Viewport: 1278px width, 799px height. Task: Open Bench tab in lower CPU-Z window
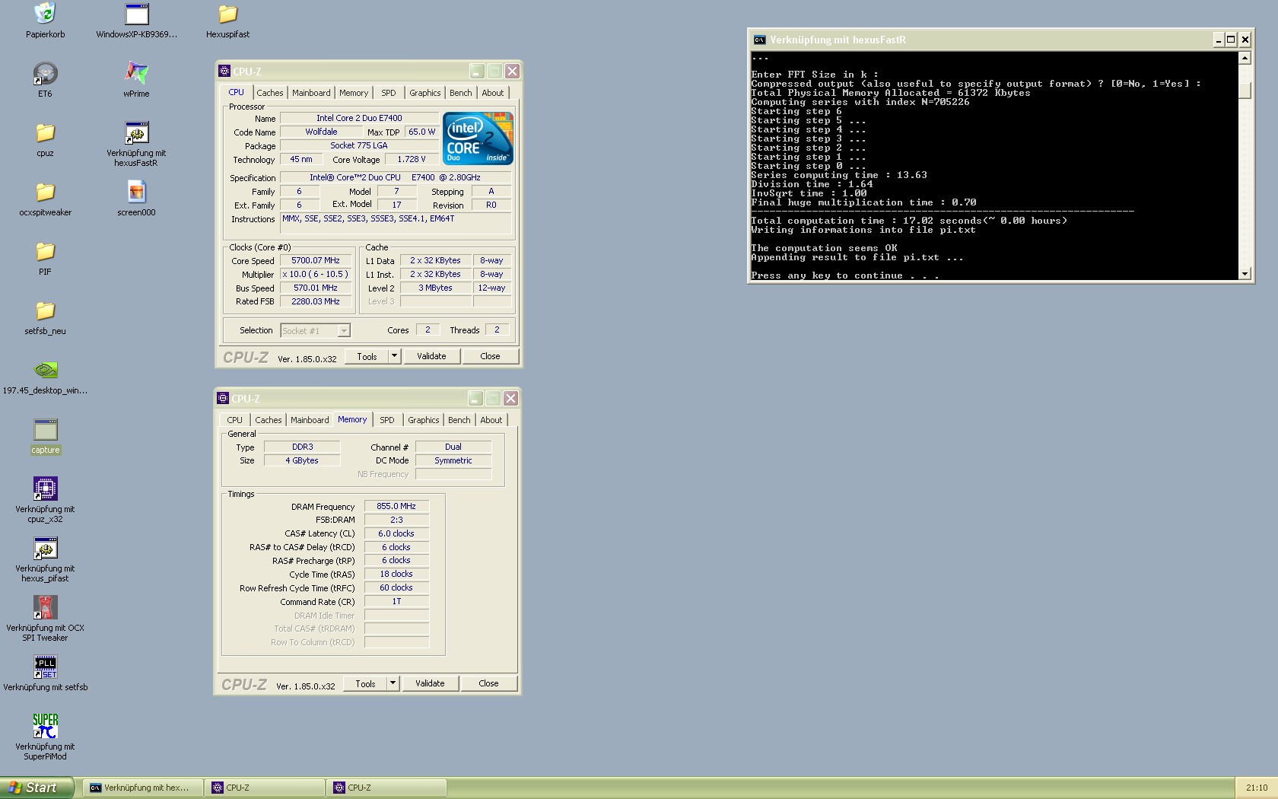[x=459, y=420]
